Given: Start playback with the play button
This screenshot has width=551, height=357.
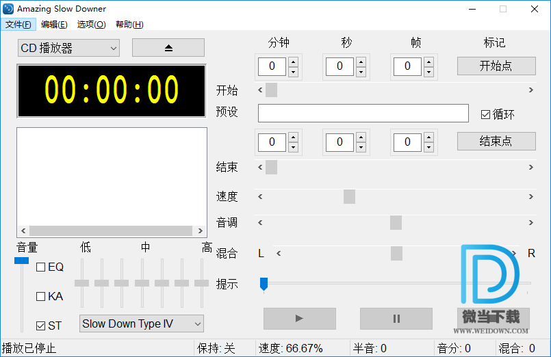Looking at the screenshot, I should tap(299, 319).
